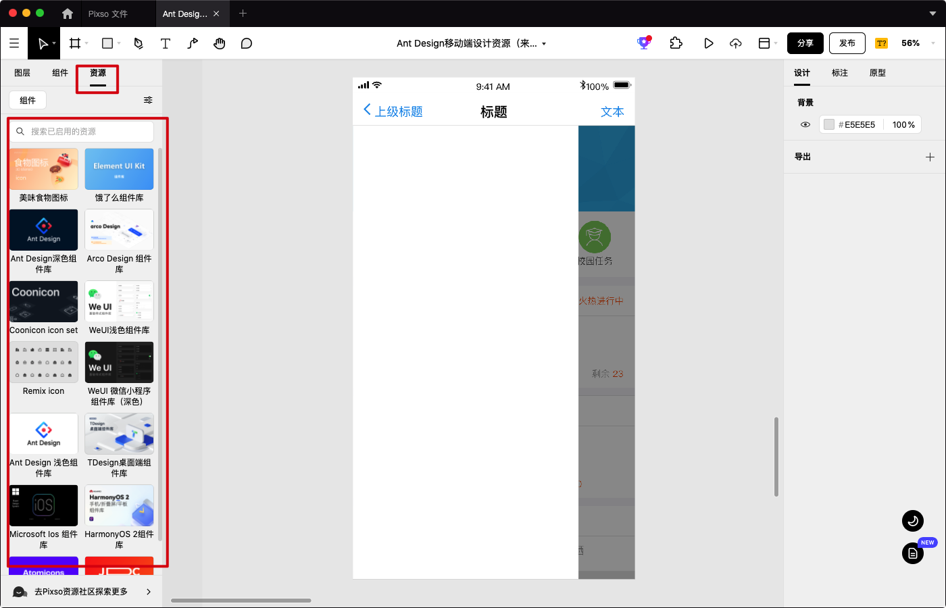Viewport: 946px width, 608px height.
Task: Open 美味食物图标 resource thumbnail
Action: (x=43, y=169)
